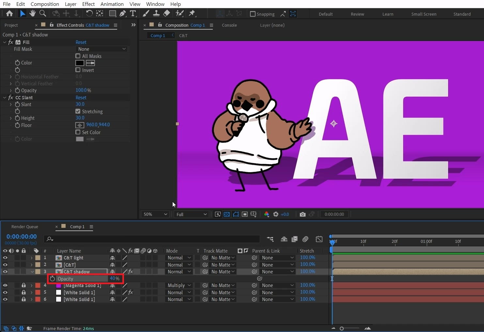Image resolution: width=484 pixels, height=332 pixels.
Task: Click the timeline layer search field
Action: pos(152,239)
